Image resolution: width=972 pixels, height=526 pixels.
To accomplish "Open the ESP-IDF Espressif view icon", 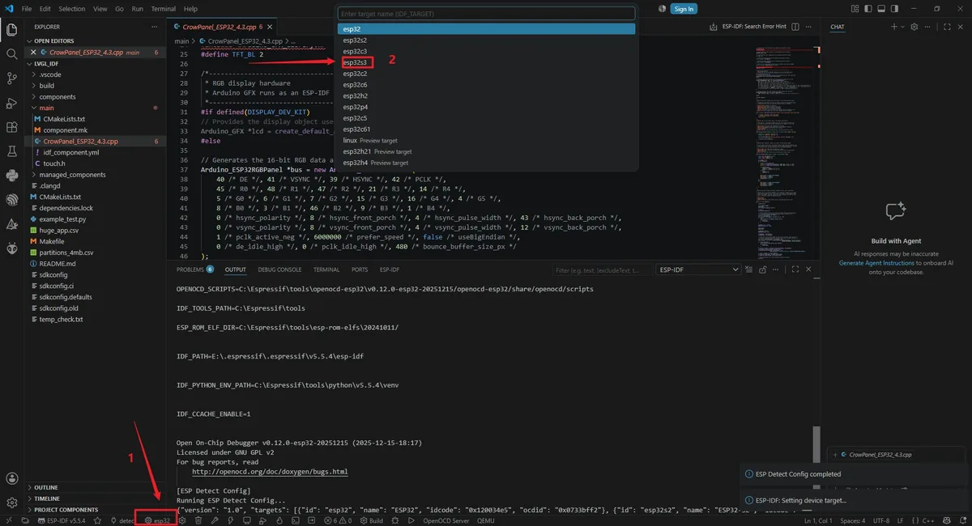I will click(12, 199).
